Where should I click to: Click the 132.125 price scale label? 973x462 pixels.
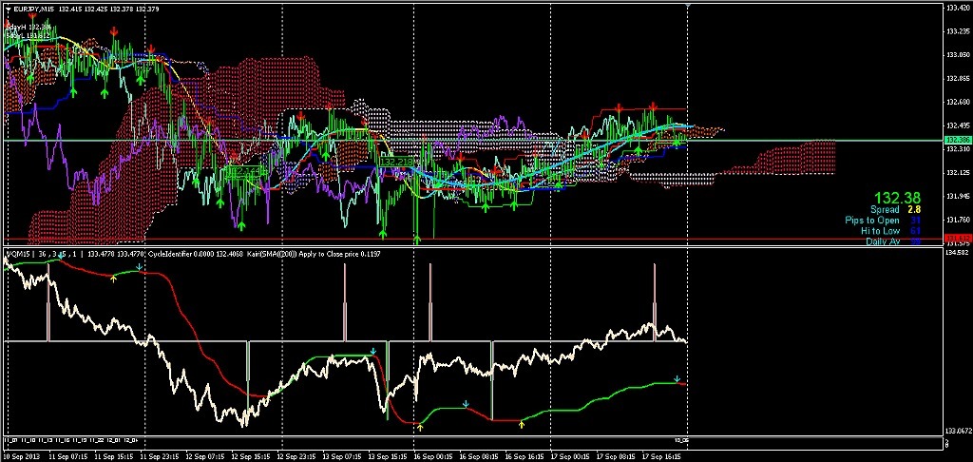tap(958, 173)
